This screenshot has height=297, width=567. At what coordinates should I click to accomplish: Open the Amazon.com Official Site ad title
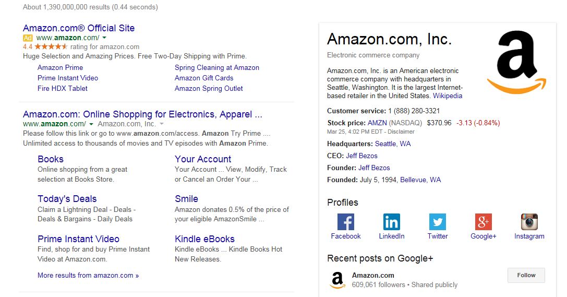pos(79,28)
